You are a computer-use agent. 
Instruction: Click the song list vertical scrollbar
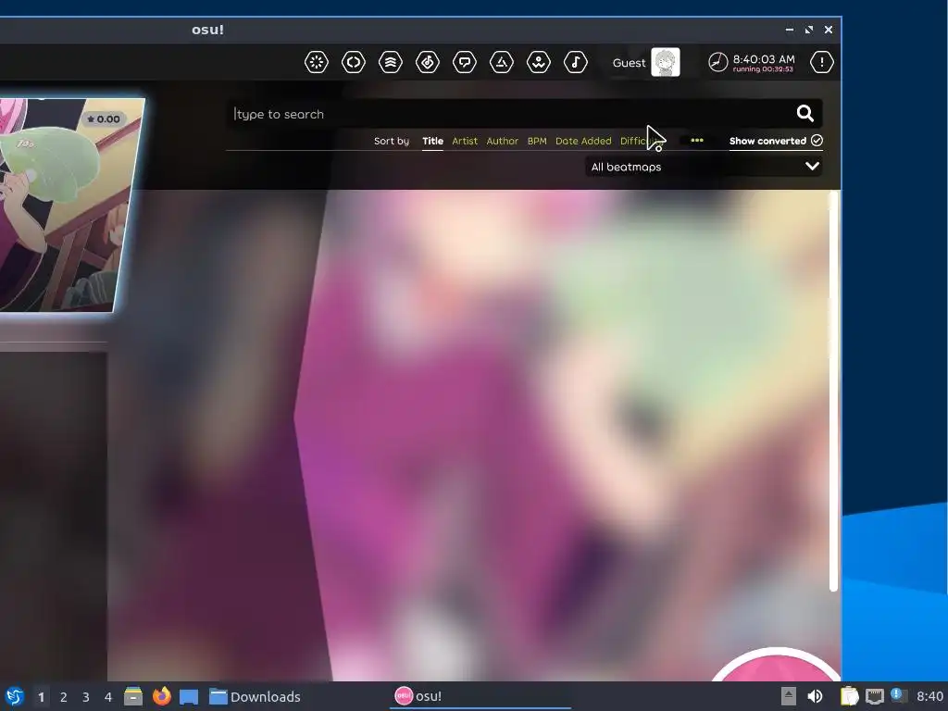[x=833, y=391]
